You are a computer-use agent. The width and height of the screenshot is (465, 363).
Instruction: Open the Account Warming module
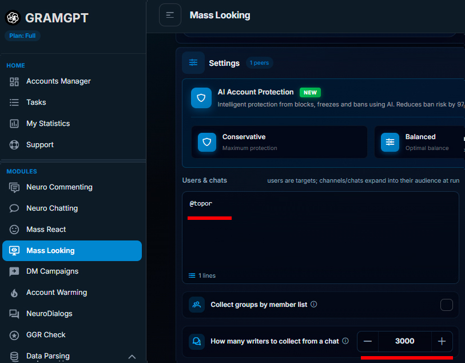(57, 293)
